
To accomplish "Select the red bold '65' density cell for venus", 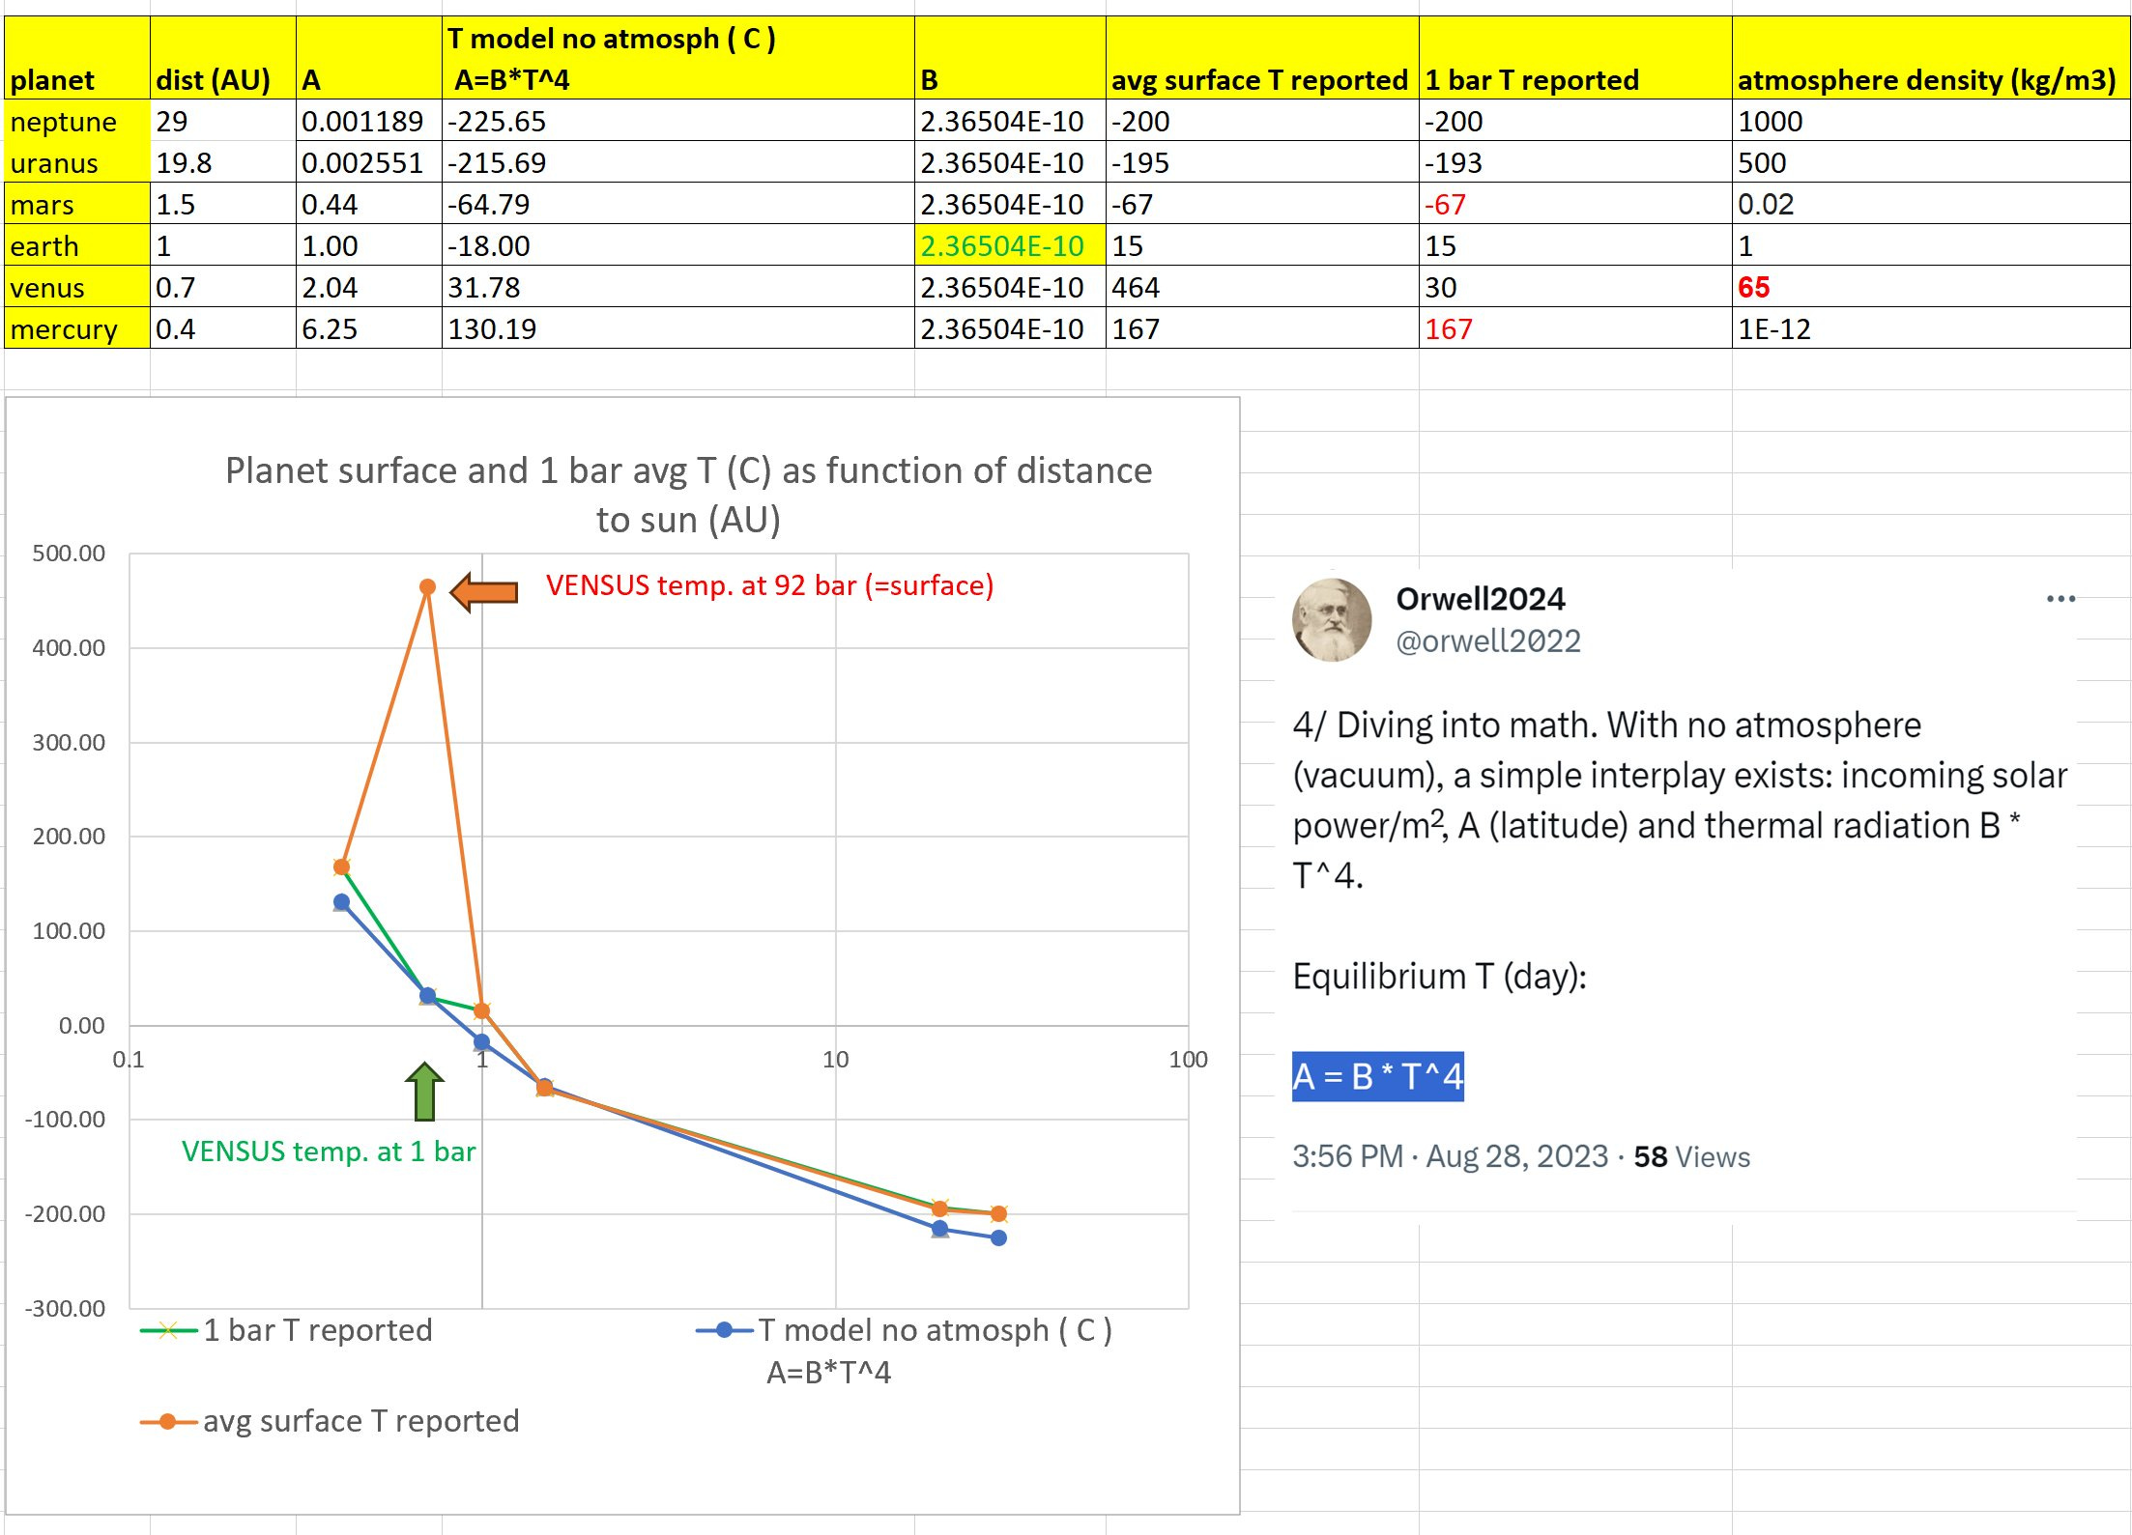I will [x=1931, y=287].
